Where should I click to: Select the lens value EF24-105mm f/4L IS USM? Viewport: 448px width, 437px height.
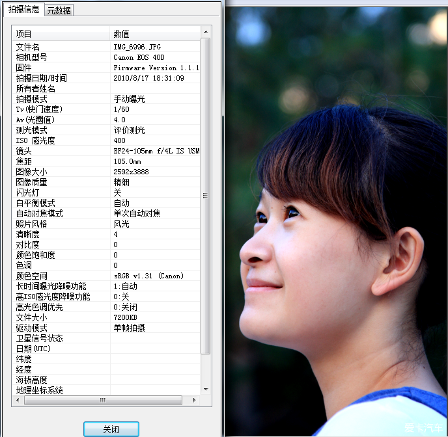pyautogui.click(x=156, y=151)
